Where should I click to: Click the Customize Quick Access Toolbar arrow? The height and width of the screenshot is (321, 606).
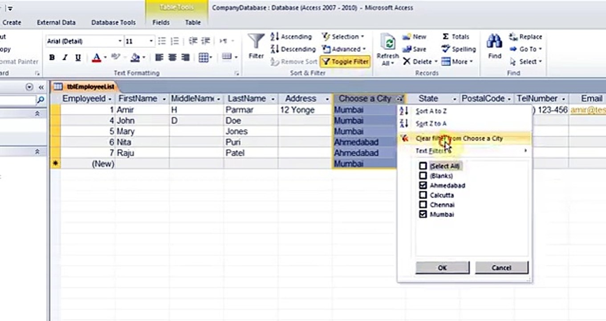(10, 8)
